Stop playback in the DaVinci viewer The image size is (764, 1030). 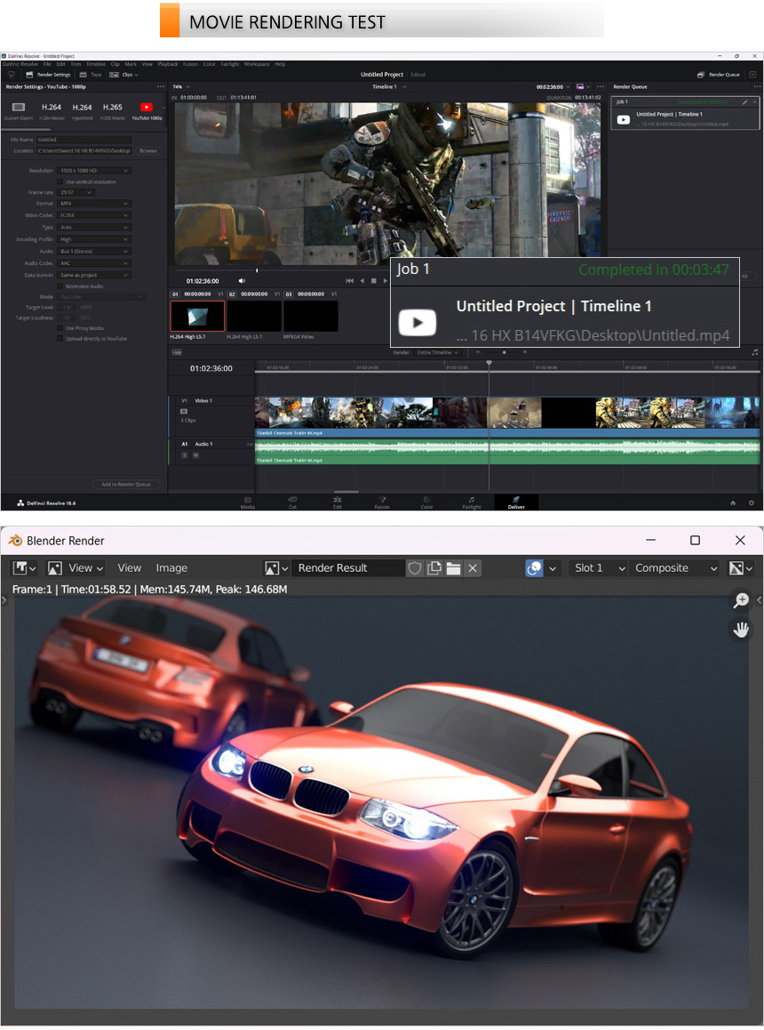tap(373, 280)
